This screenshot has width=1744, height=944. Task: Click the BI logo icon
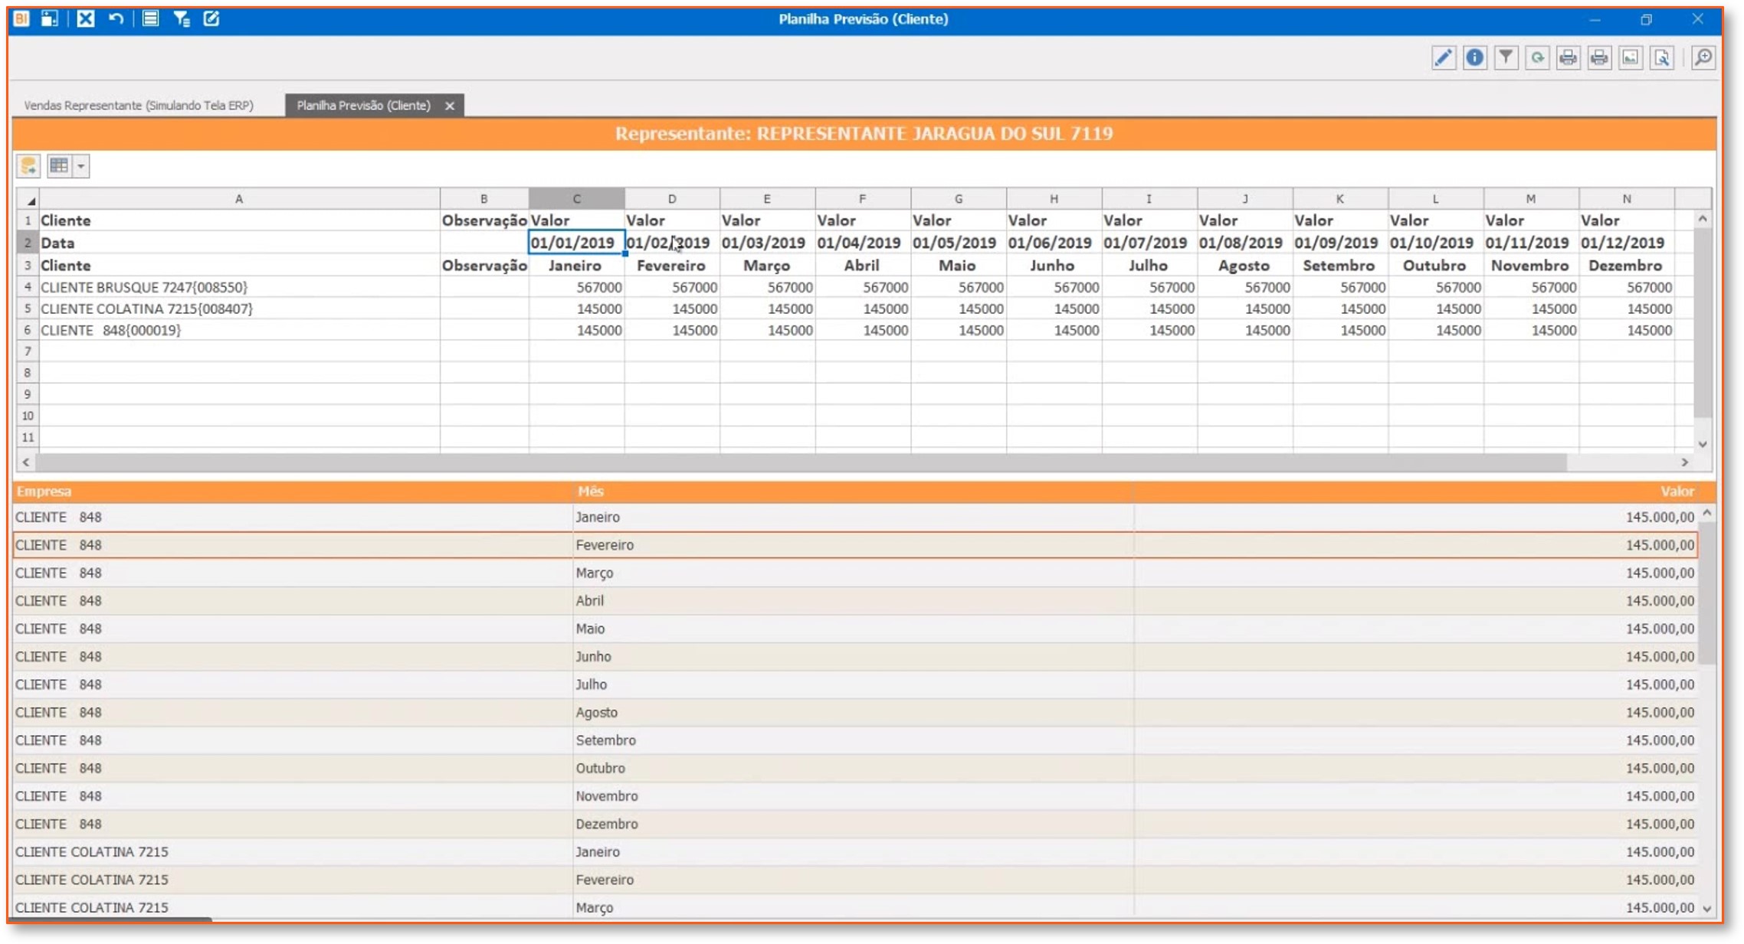(x=21, y=18)
